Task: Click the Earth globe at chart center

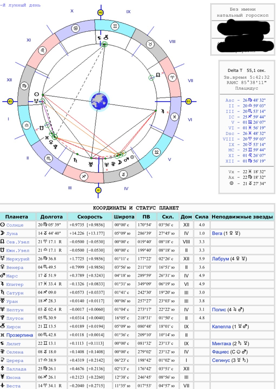Action: click(x=99, y=101)
